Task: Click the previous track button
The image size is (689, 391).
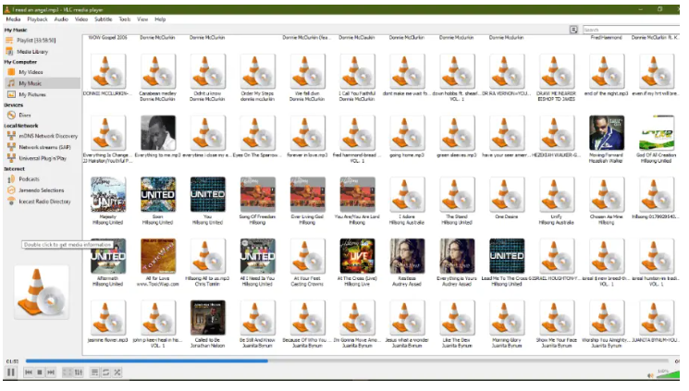Action: (29, 373)
